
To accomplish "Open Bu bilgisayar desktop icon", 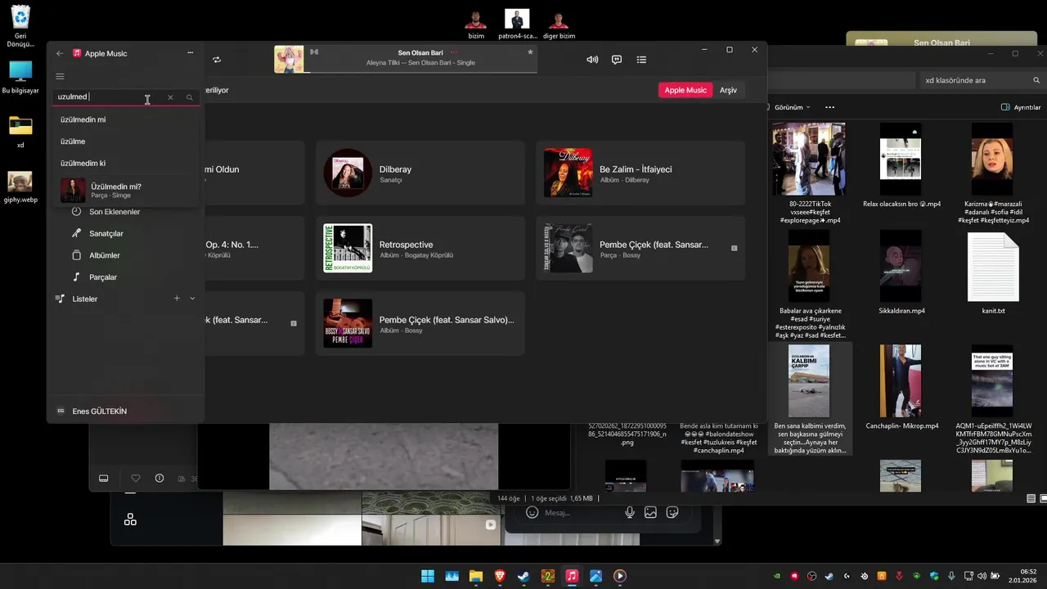I will pyautogui.click(x=20, y=78).
